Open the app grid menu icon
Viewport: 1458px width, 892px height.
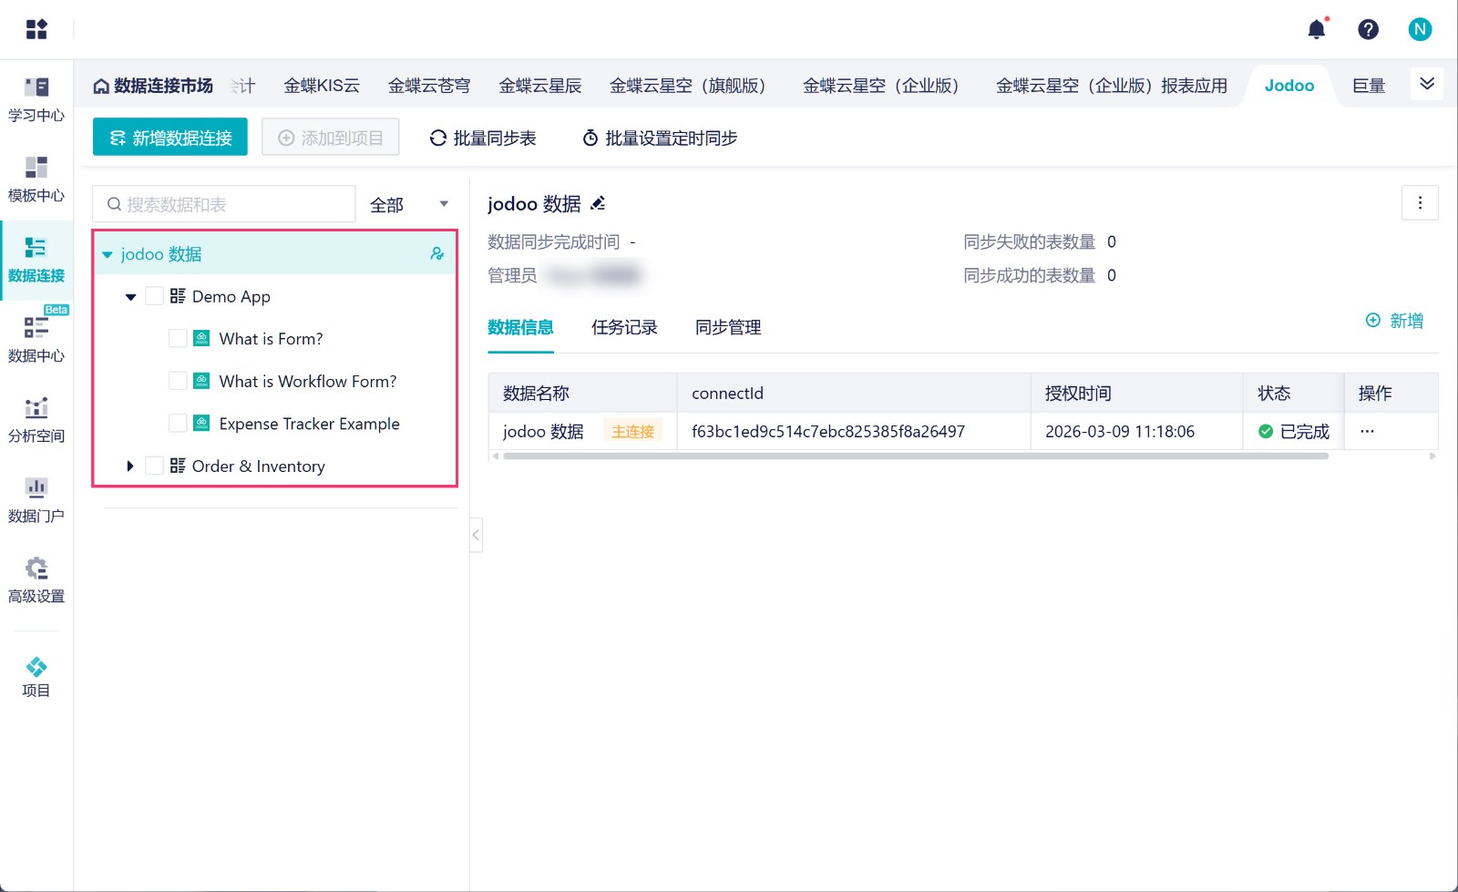click(x=36, y=29)
